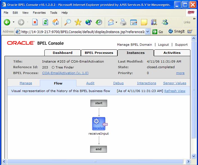Click the Stop loading icon
Image resolution: width=198 pixels, height=165 pixels.
(35, 22)
